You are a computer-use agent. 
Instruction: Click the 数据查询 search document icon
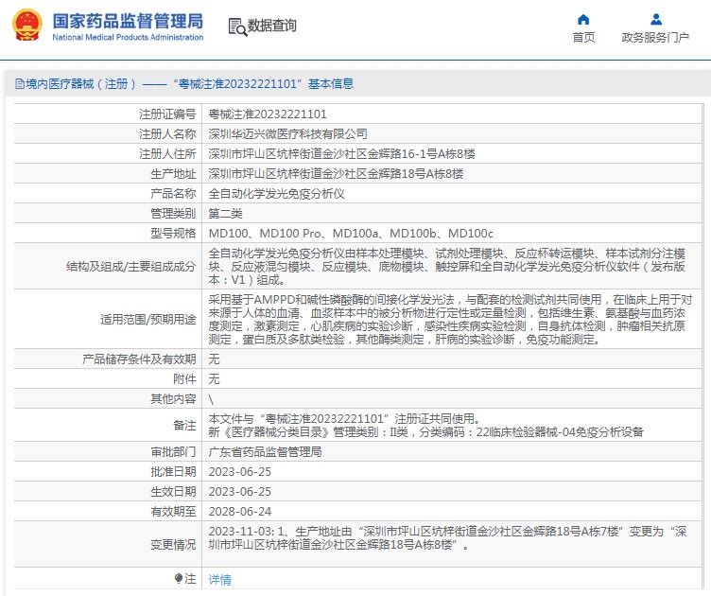tap(236, 26)
